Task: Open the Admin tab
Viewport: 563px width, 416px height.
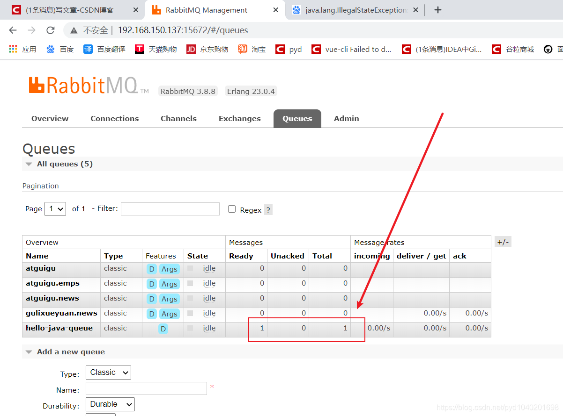Action: coord(347,118)
